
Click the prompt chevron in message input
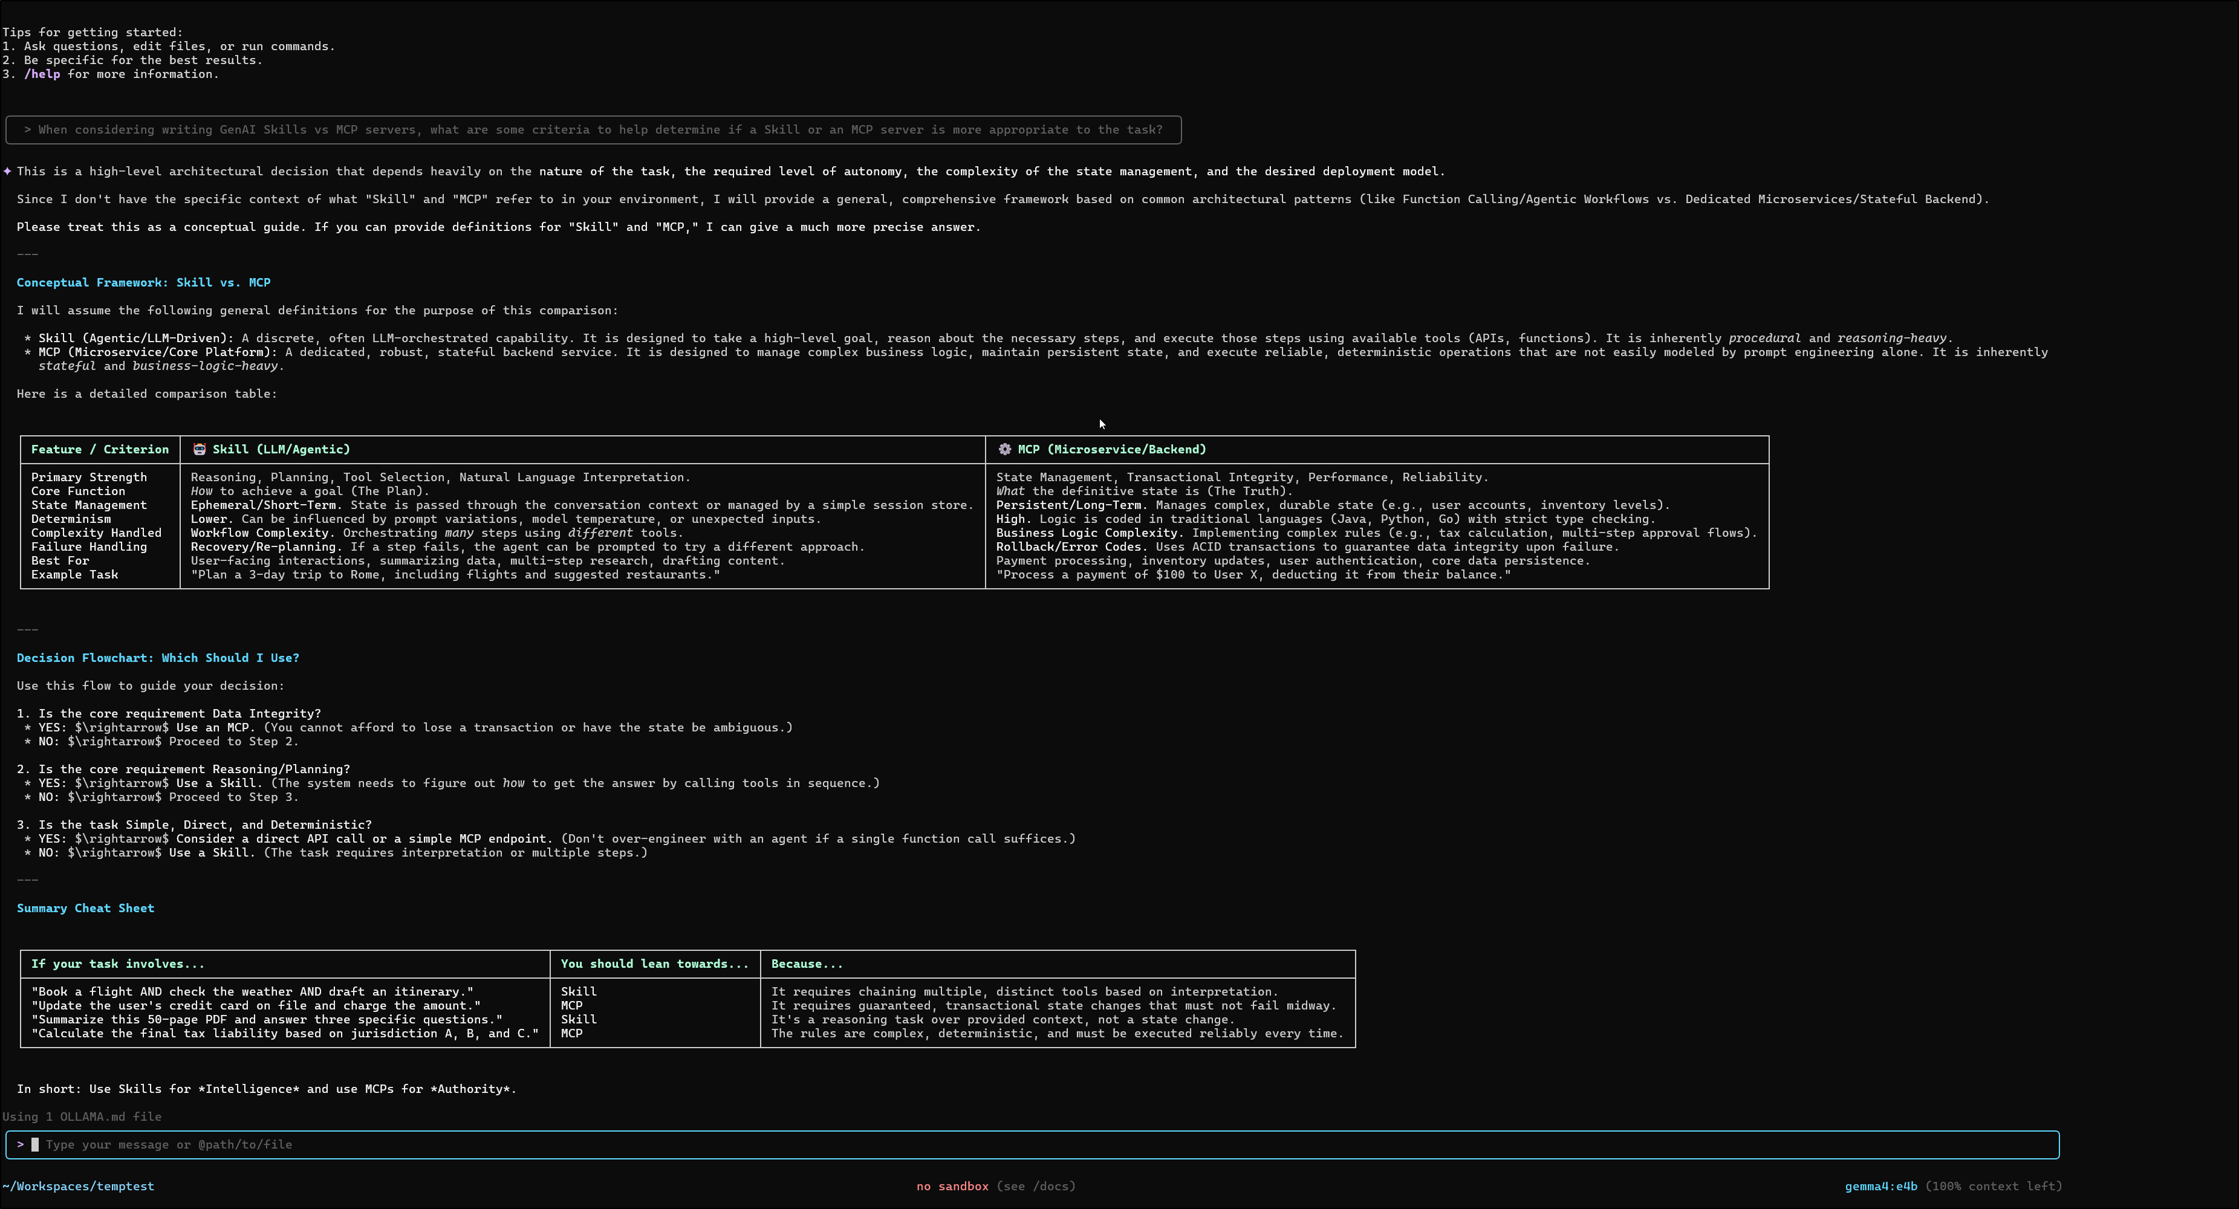point(19,1145)
